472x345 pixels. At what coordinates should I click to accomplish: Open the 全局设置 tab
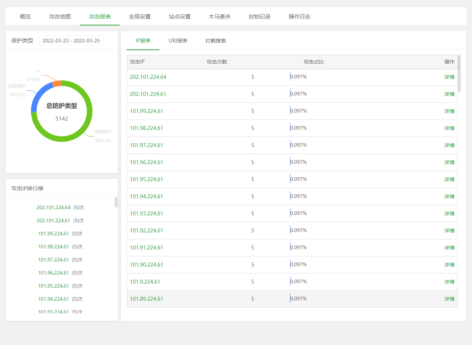coord(140,17)
